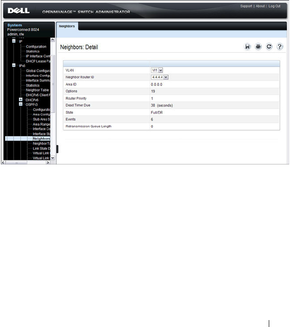This screenshot has width=296, height=327.
Task: Click the Save icon in Neighbors Detail
Action: (248, 47)
